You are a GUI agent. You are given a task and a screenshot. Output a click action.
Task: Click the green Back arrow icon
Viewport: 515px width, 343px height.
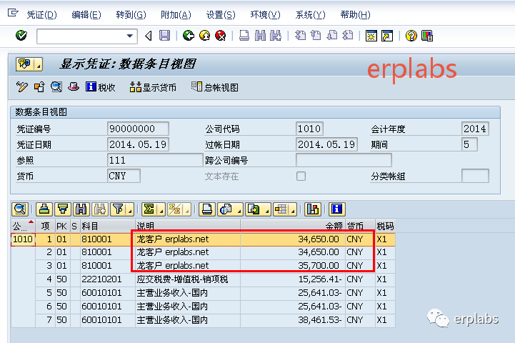[x=189, y=36]
